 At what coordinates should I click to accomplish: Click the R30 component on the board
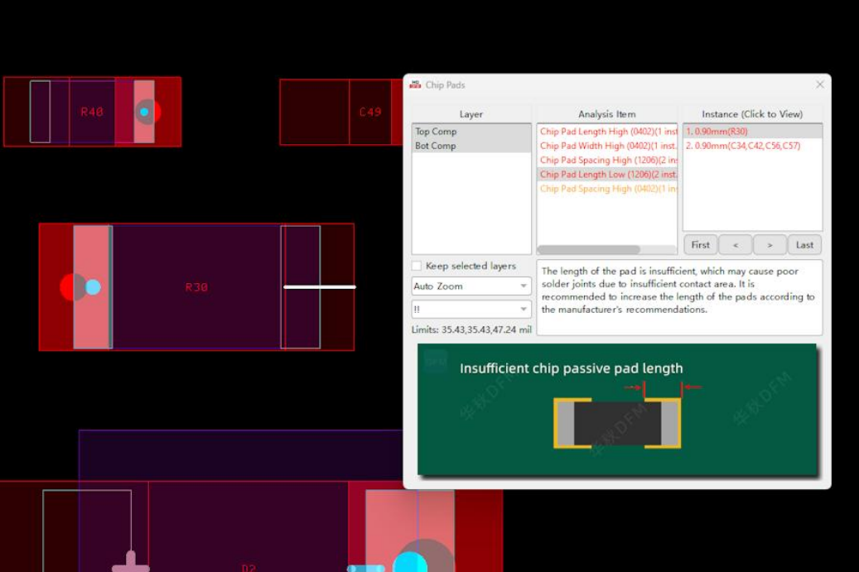(x=196, y=287)
